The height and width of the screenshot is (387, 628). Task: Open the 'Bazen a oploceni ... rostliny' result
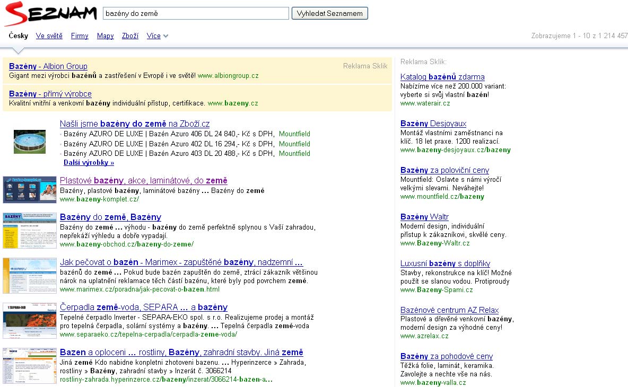tap(181, 352)
